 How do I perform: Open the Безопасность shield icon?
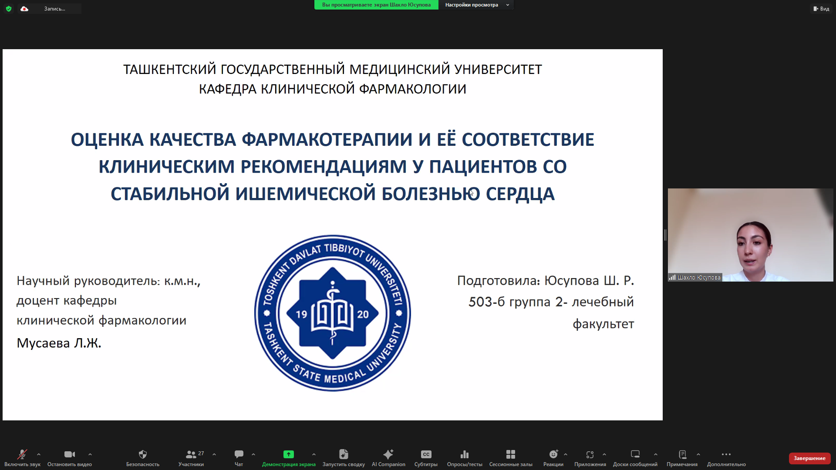(142, 455)
